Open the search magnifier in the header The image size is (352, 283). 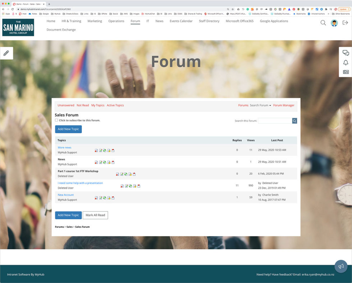tap(323, 22)
